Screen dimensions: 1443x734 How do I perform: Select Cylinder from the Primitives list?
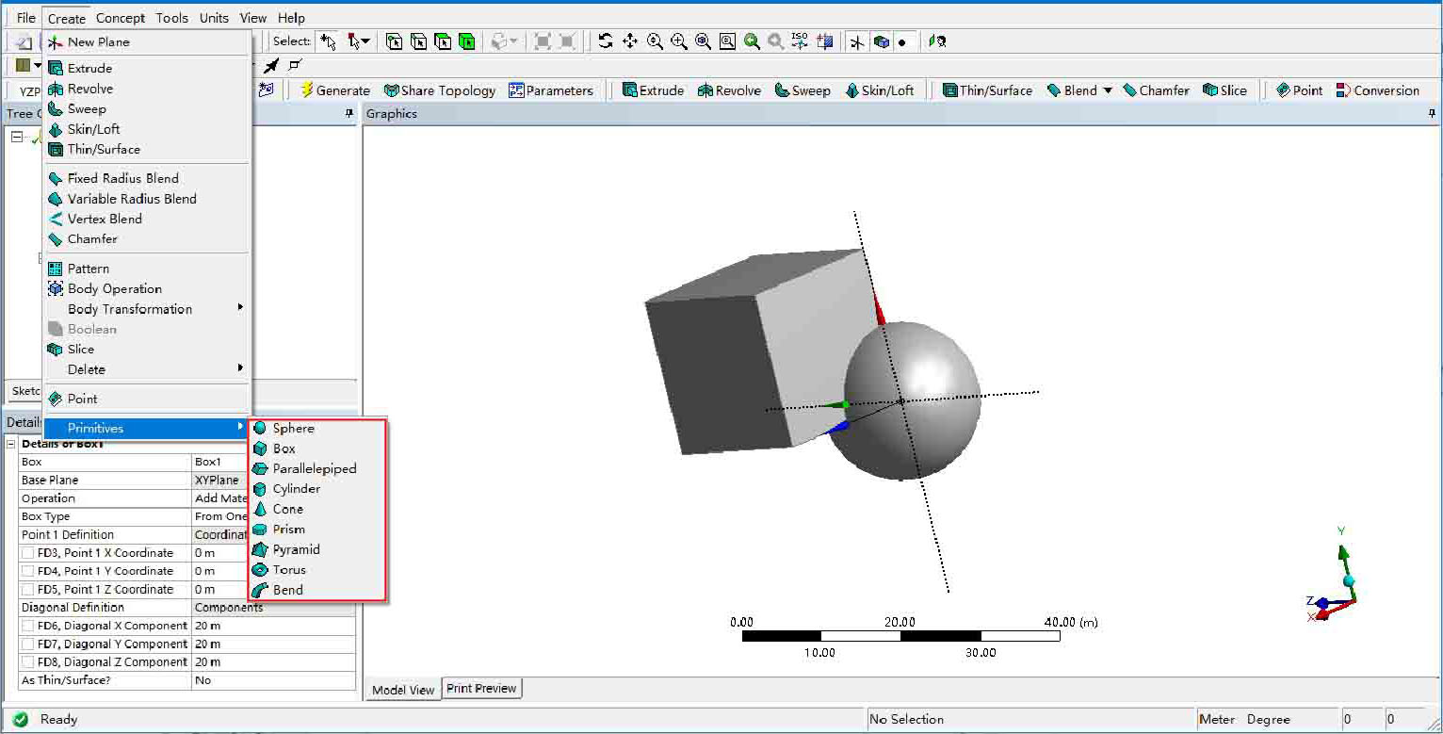(296, 489)
